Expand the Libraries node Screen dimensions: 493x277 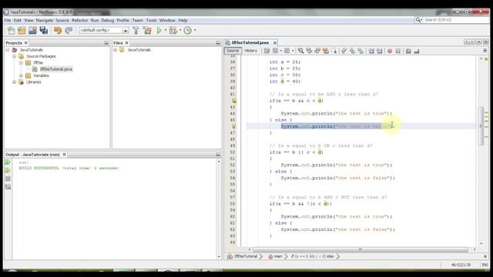[14, 82]
